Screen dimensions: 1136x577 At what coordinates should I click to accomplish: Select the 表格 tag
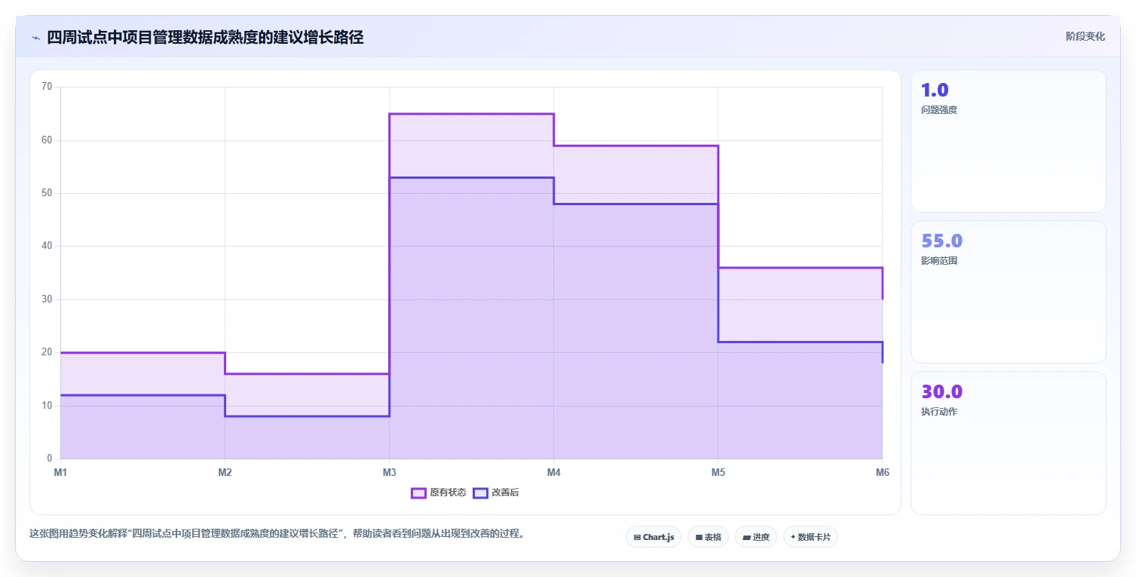pos(708,537)
